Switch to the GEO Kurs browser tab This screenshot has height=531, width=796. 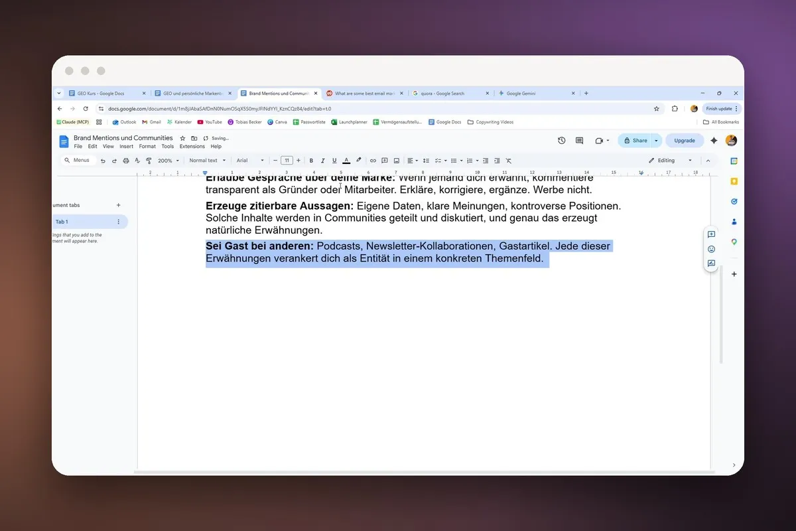[x=101, y=94]
